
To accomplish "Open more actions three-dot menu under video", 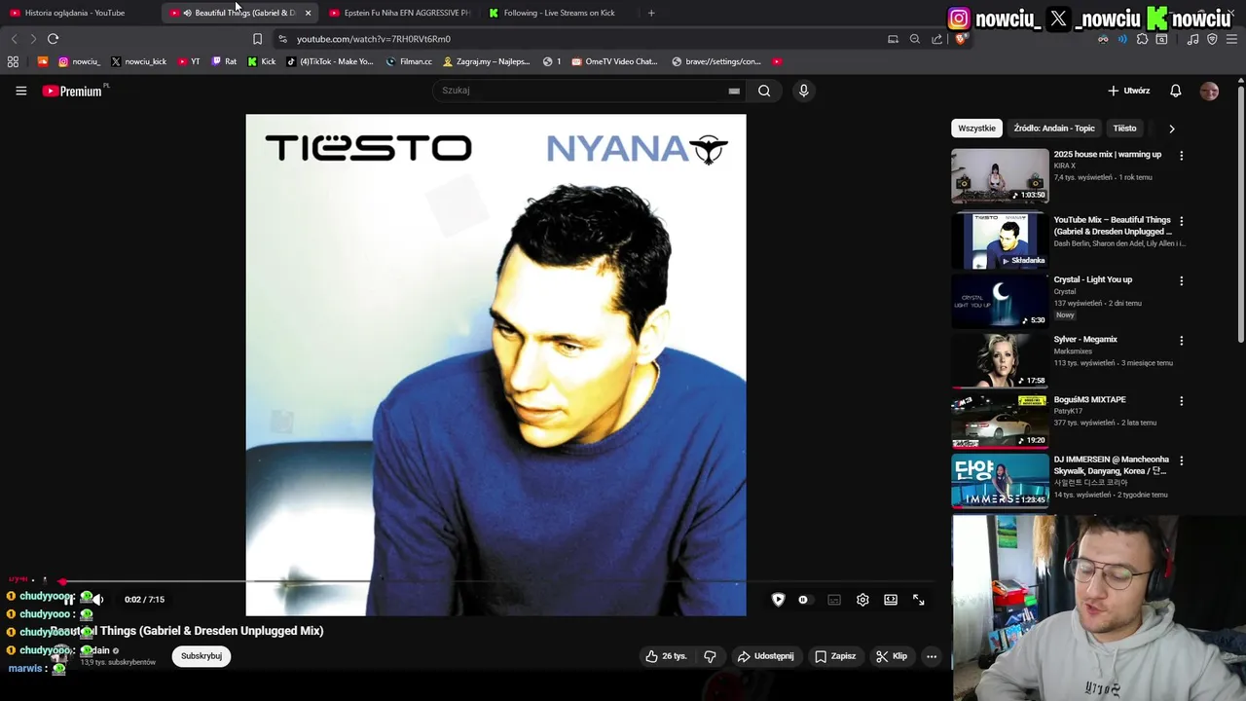I will click(932, 656).
